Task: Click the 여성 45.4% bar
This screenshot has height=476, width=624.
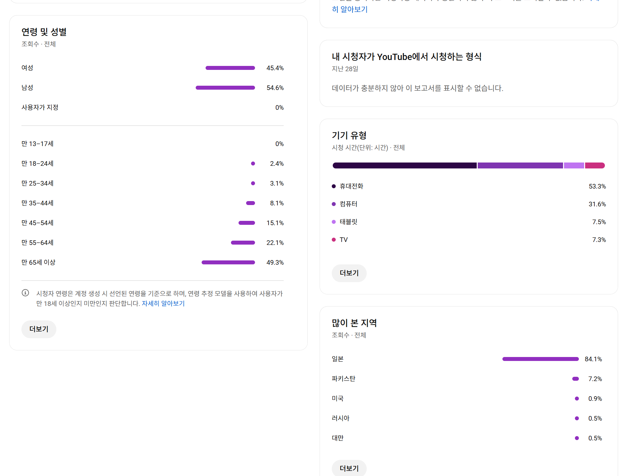Action: click(x=230, y=68)
